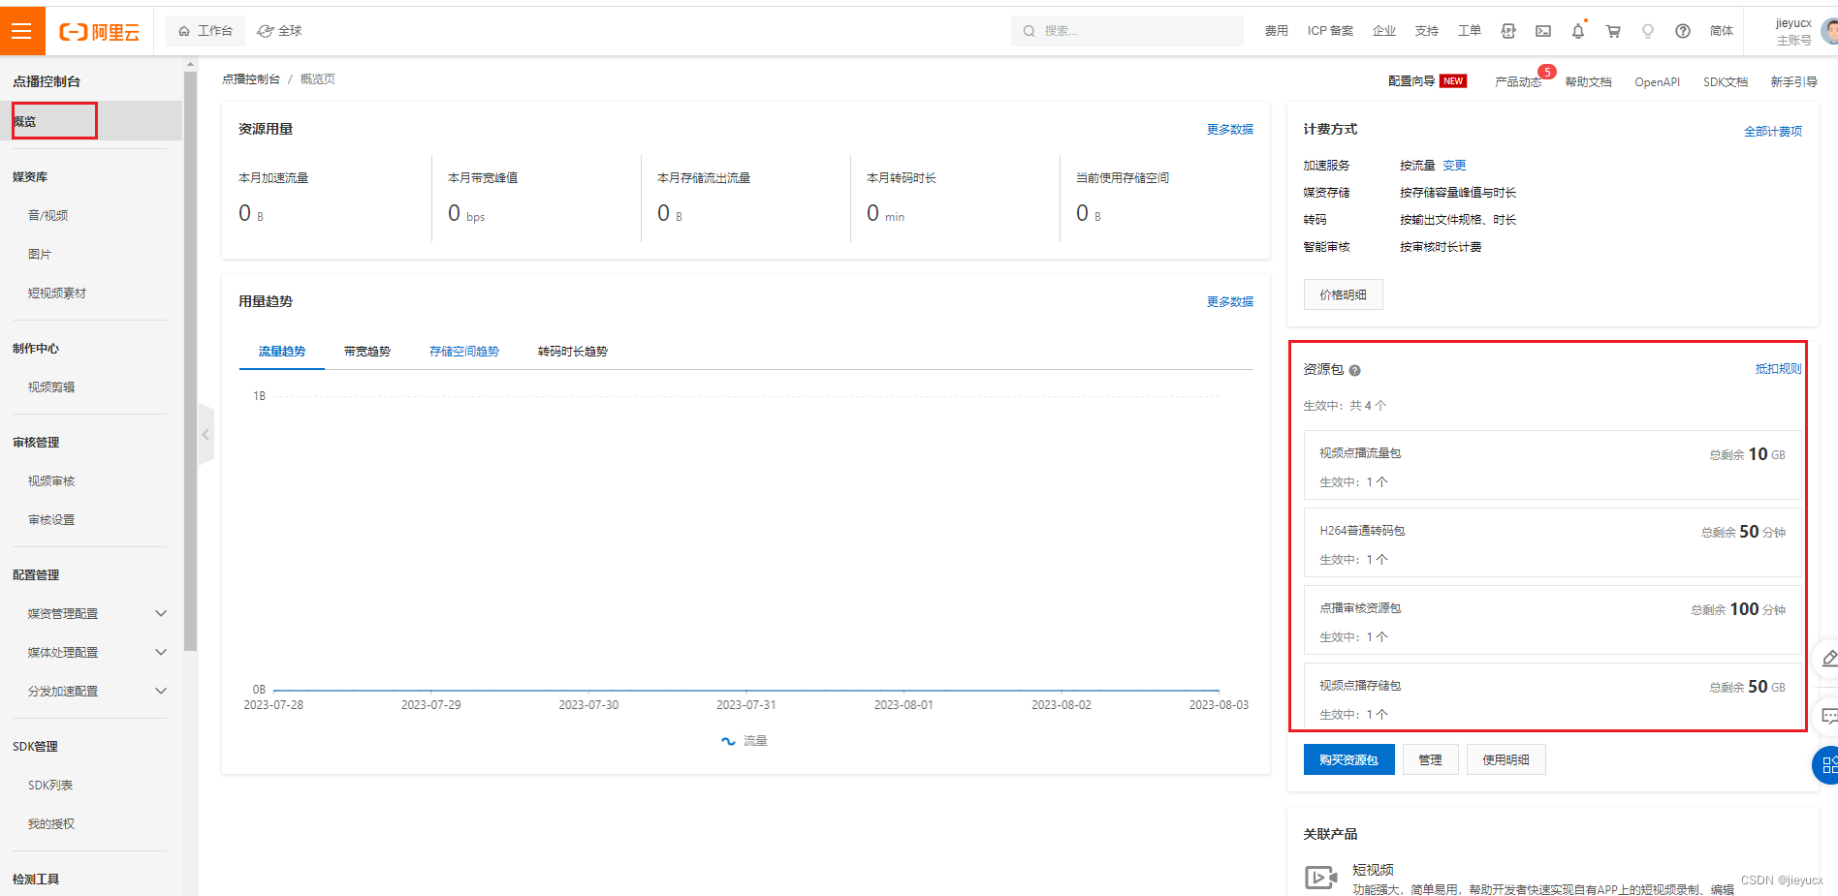Open 短视频素材 in the sidebar
This screenshot has width=1838, height=896.
click(57, 293)
